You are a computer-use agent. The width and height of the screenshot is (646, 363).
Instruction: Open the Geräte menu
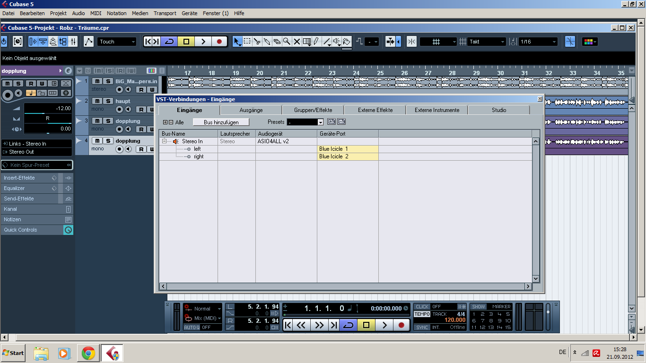point(189,13)
